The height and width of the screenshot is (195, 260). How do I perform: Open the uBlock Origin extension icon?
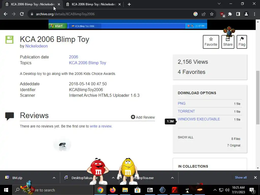[222, 14]
